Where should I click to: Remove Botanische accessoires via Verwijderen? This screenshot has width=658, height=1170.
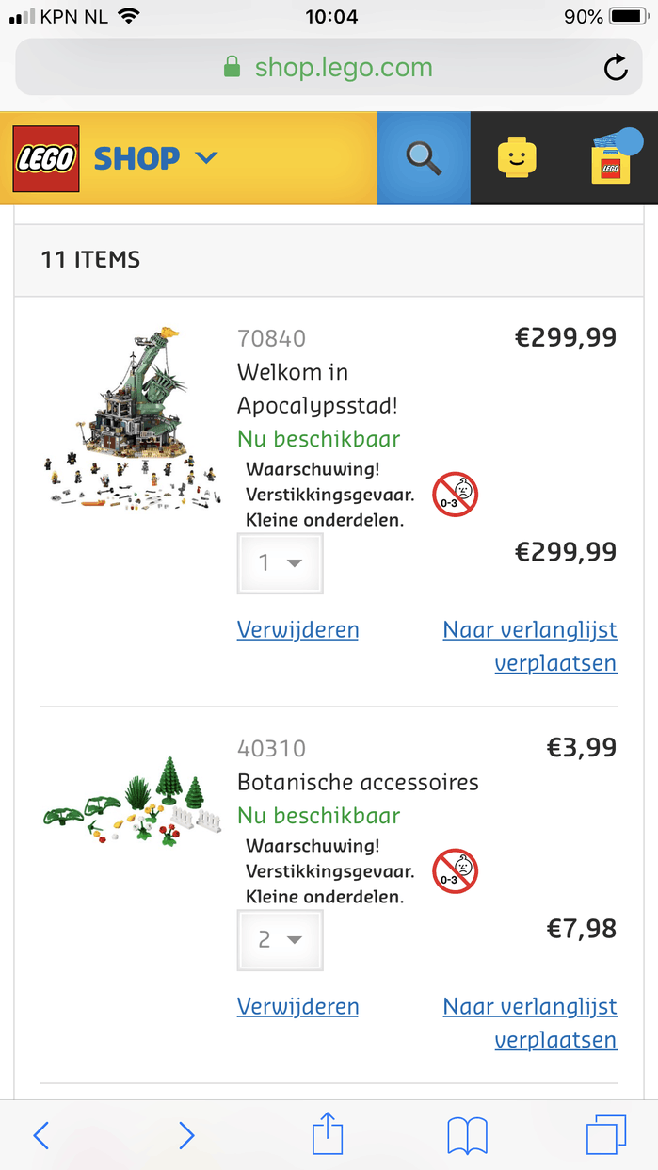[x=297, y=1006]
